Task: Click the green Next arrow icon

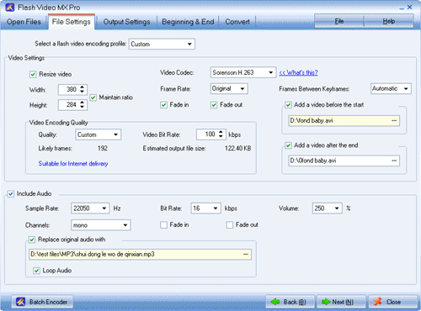Action: [326, 302]
